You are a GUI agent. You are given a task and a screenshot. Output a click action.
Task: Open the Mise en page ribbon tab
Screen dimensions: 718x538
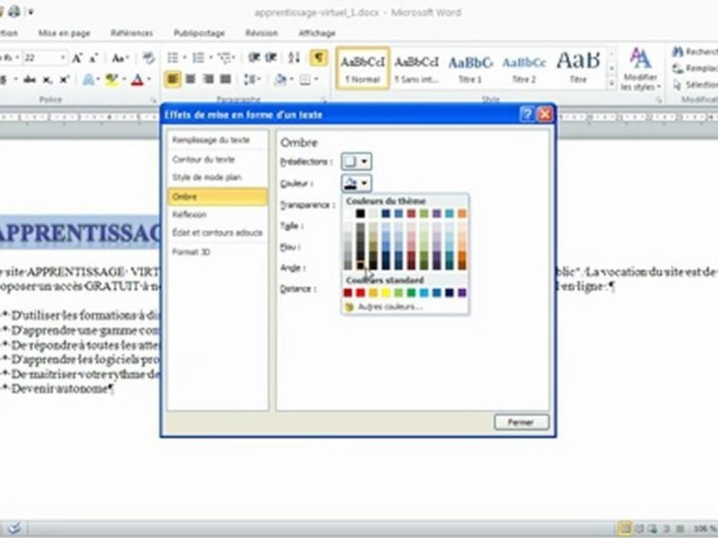pos(64,33)
